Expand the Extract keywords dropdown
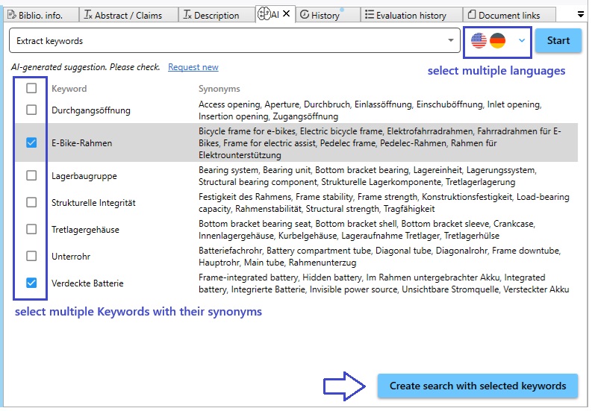 coord(450,41)
